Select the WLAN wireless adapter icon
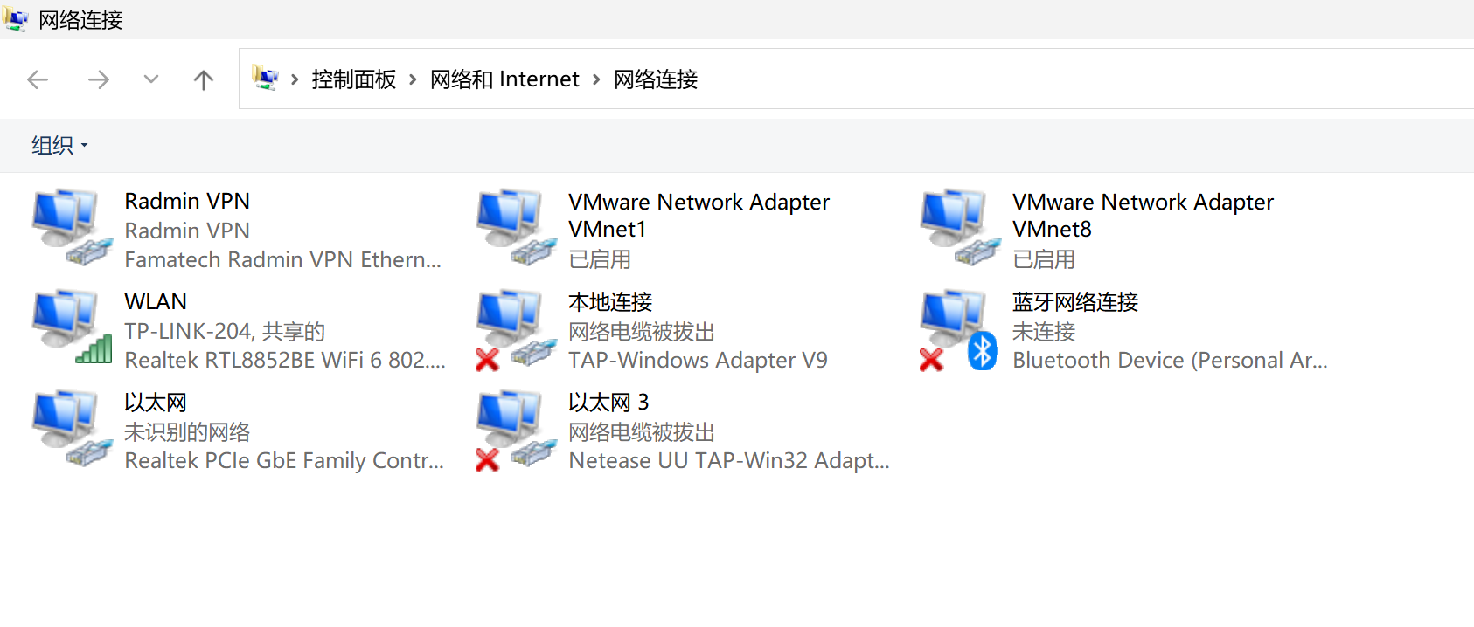 [x=73, y=328]
